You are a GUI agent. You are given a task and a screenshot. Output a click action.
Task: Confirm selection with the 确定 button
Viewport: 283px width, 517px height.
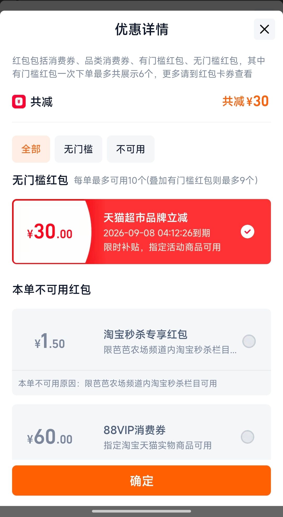click(x=141, y=481)
